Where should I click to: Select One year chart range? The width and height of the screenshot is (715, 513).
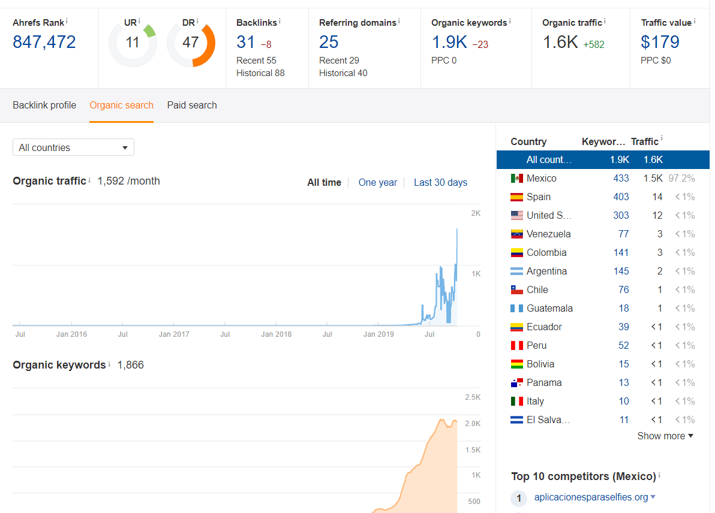point(377,183)
